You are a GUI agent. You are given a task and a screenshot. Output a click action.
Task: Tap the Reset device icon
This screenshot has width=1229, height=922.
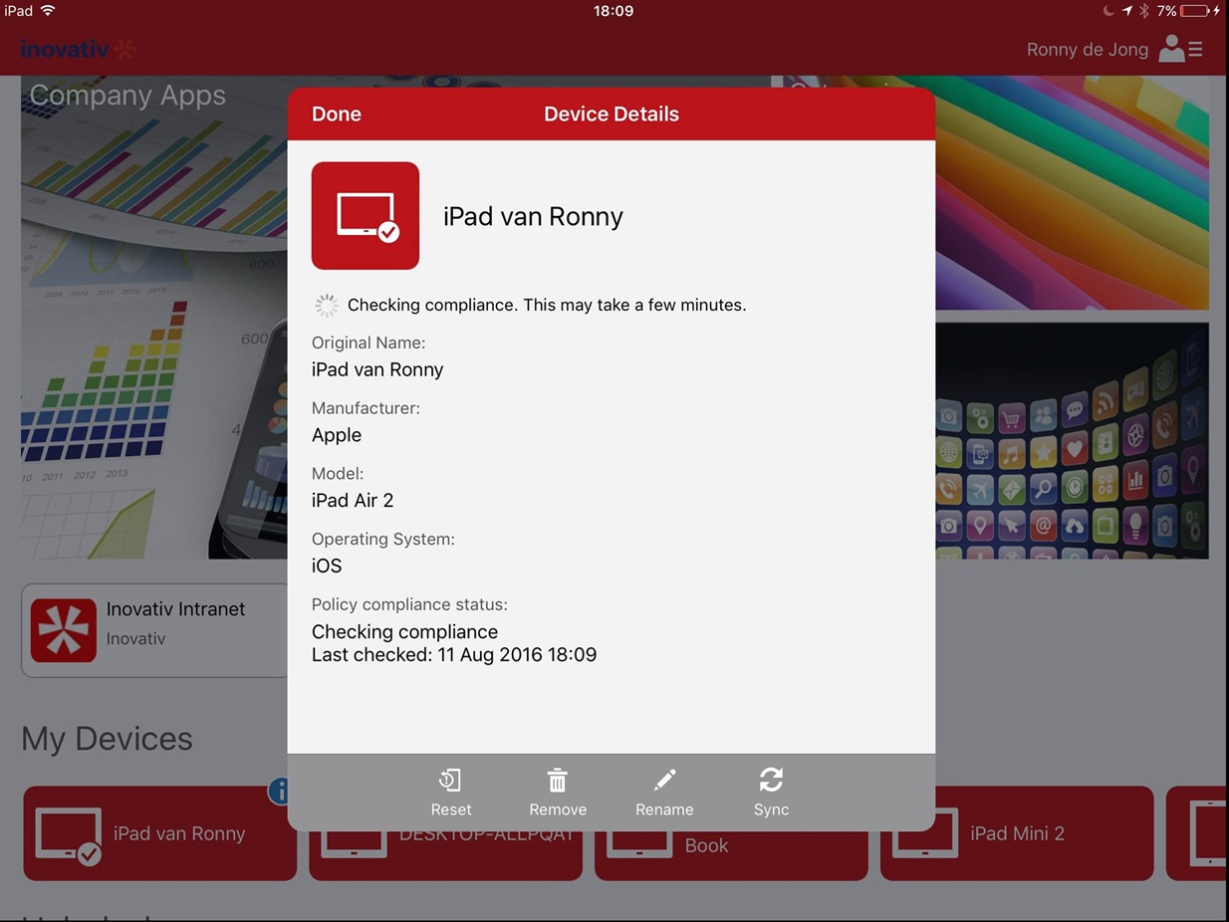(x=450, y=781)
